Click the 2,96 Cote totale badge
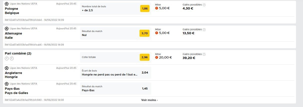The height and width of the screenshot is (107, 303). pos(144,57)
